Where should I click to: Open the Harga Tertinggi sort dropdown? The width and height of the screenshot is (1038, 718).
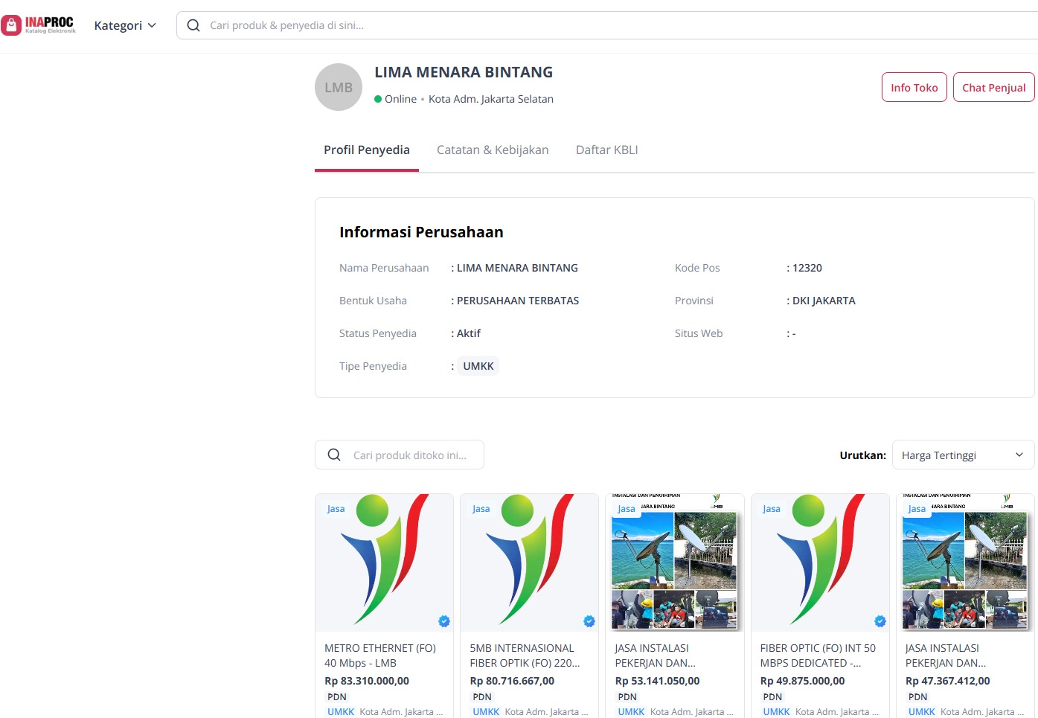pyautogui.click(x=963, y=455)
